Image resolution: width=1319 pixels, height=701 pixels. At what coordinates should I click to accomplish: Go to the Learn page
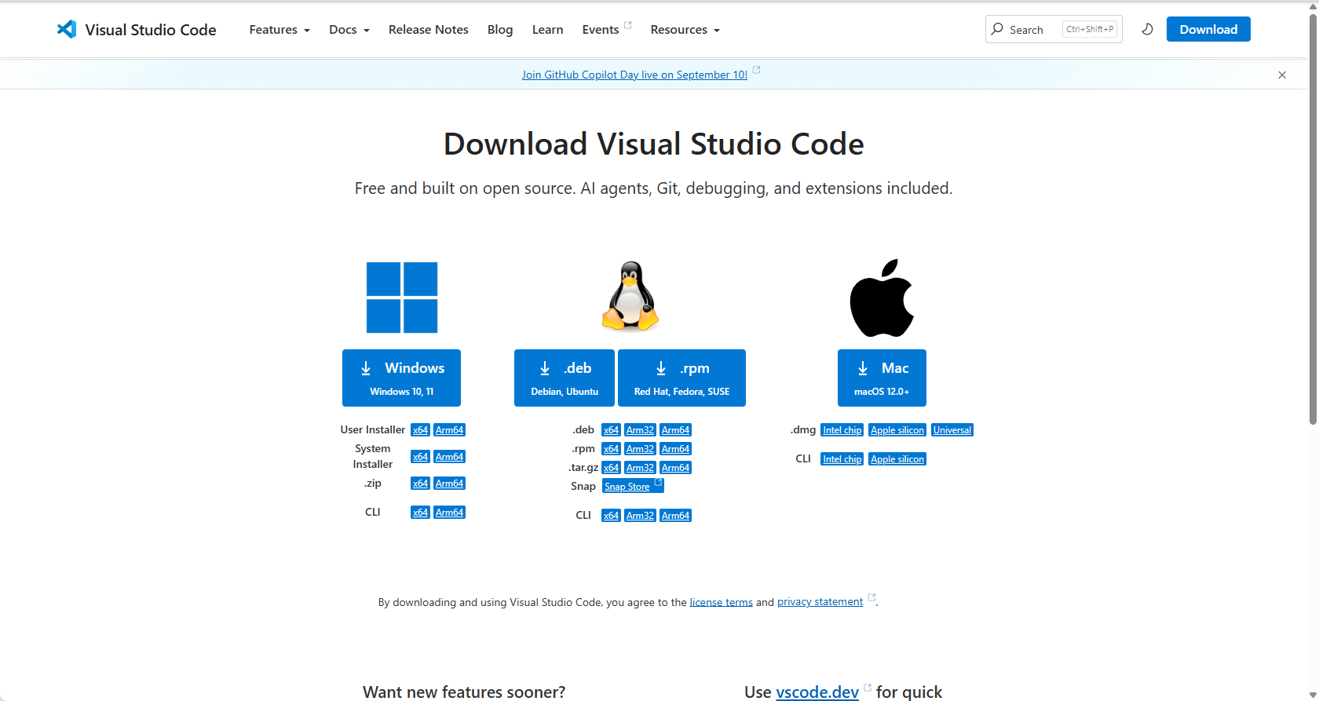(x=547, y=30)
